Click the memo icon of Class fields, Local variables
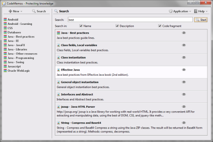Viewport: 213px width, 142px height. pyautogui.click(x=58, y=45)
